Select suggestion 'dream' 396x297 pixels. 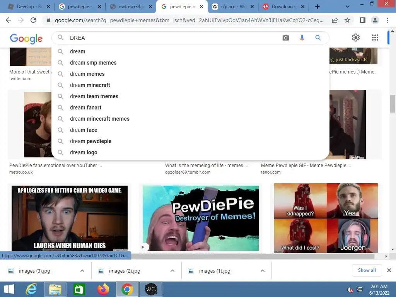click(x=190, y=51)
